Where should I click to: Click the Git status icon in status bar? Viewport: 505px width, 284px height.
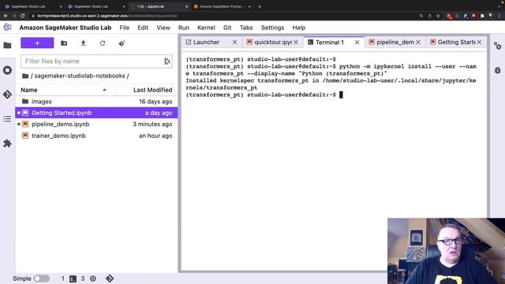[110, 278]
